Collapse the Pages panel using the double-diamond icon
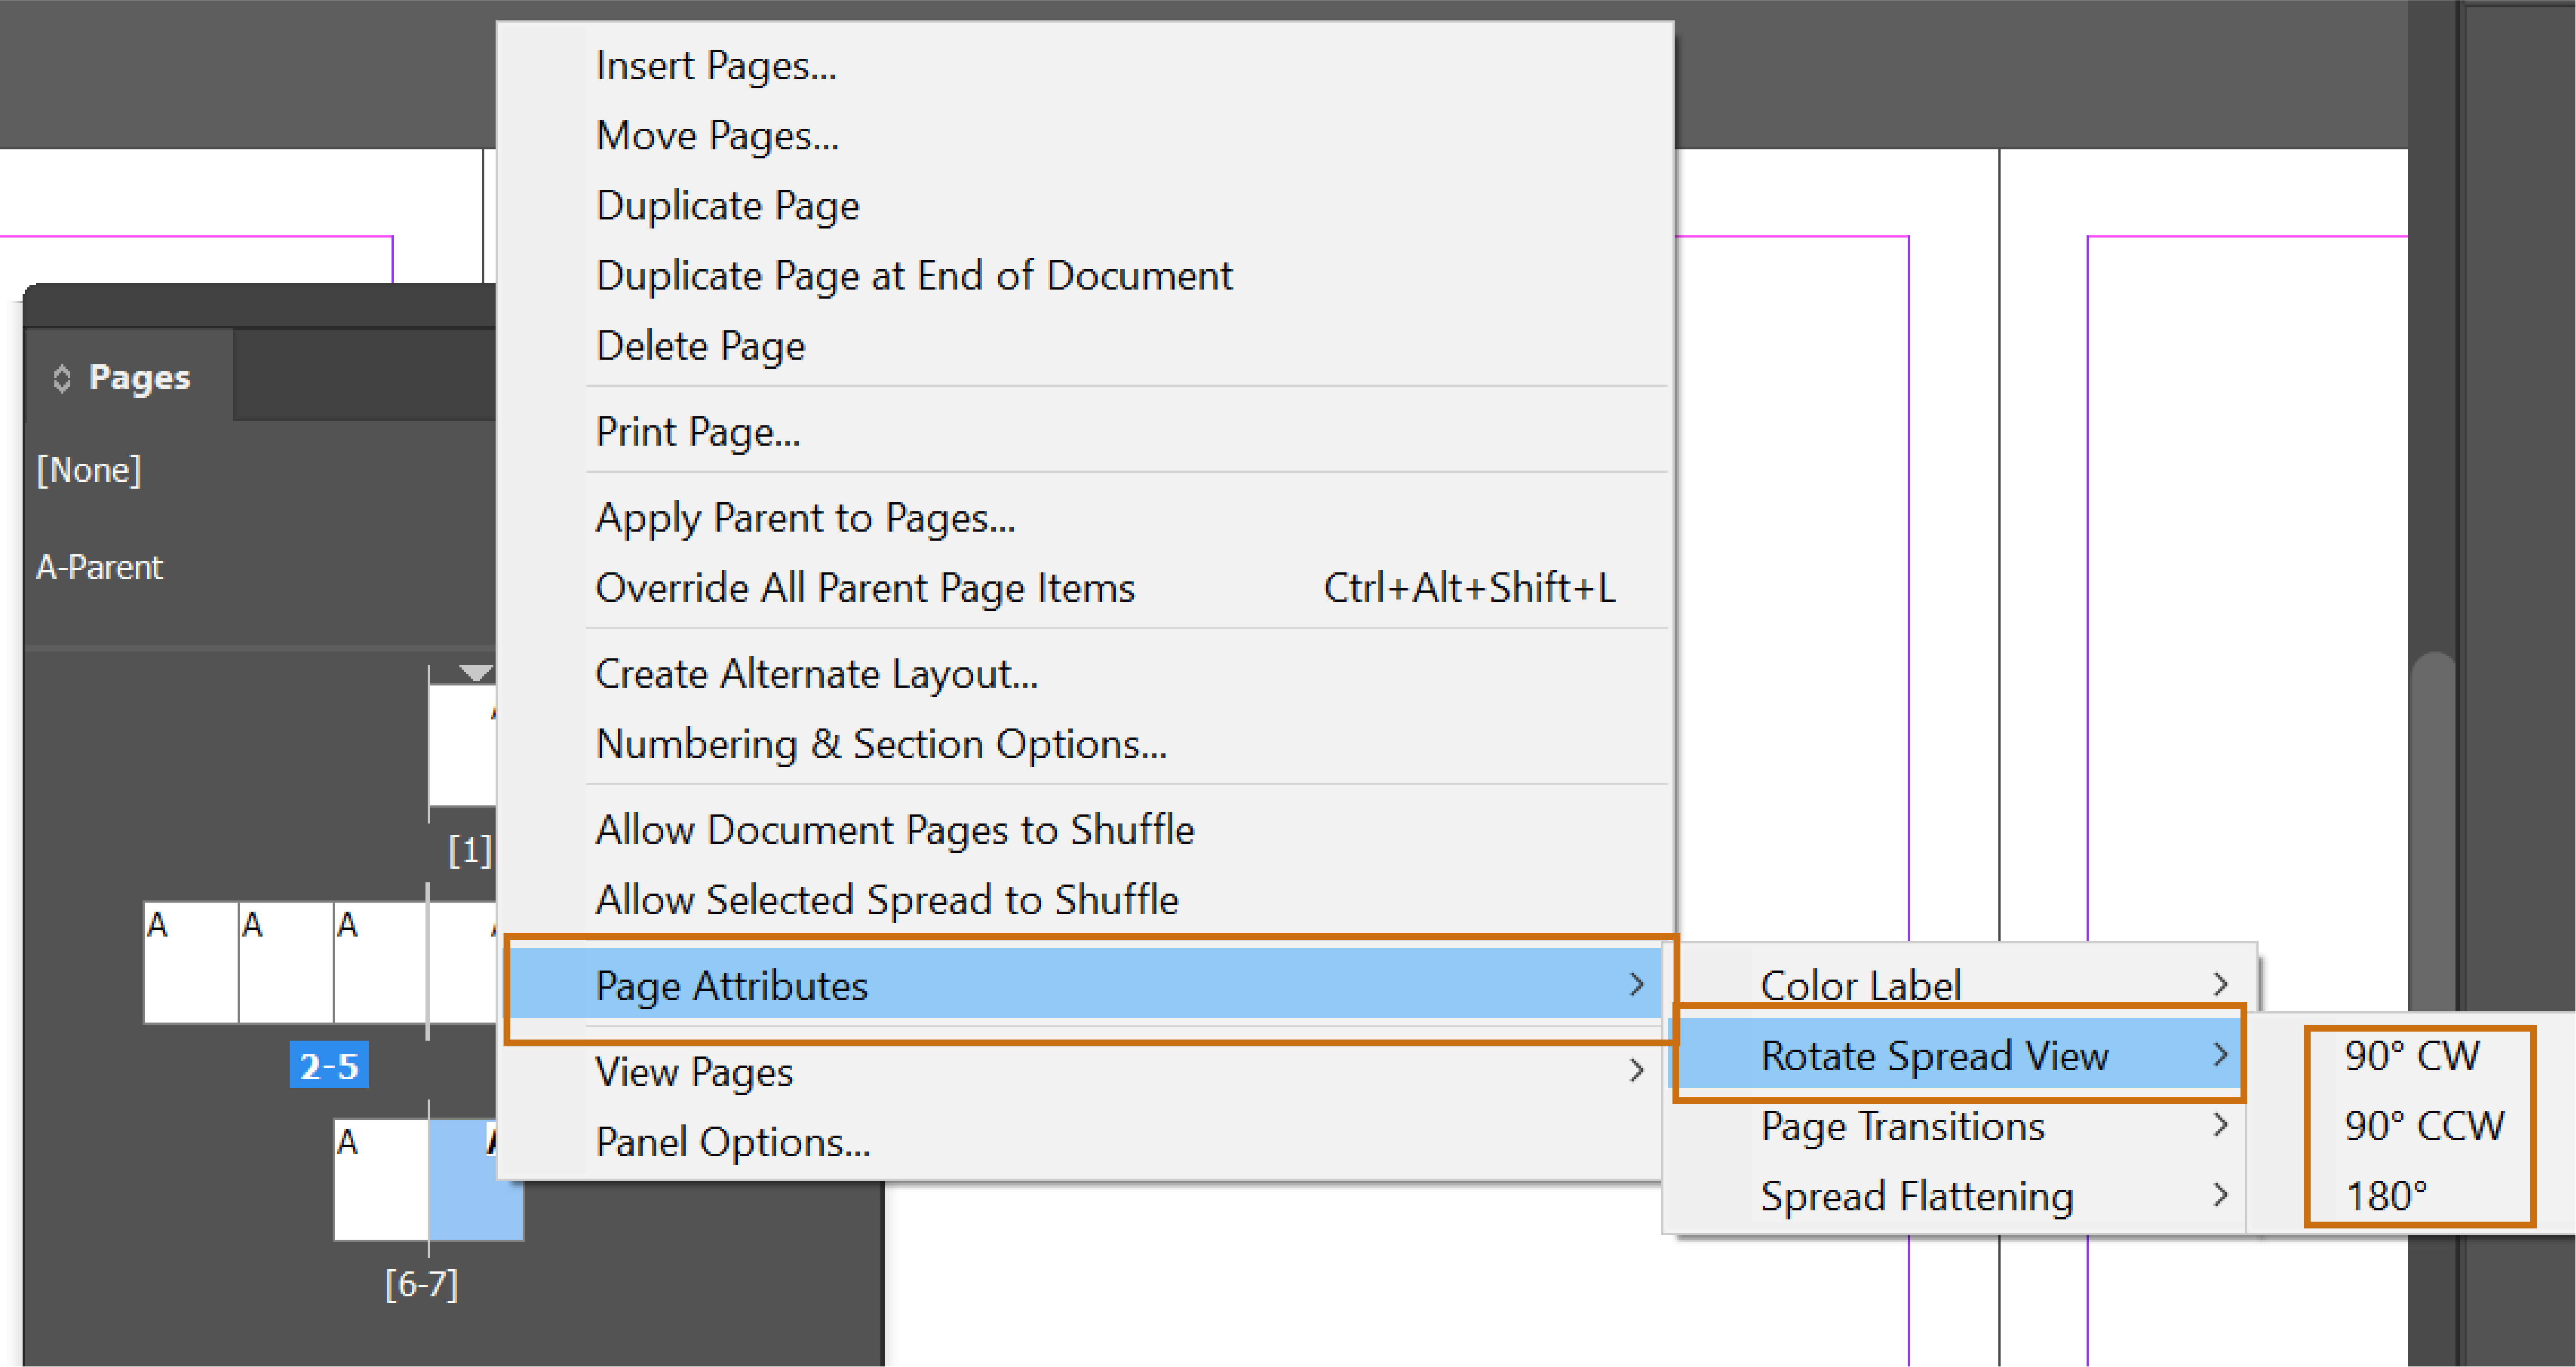The height and width of the screenshot is (1367, 2576). (x=62, y=377)
